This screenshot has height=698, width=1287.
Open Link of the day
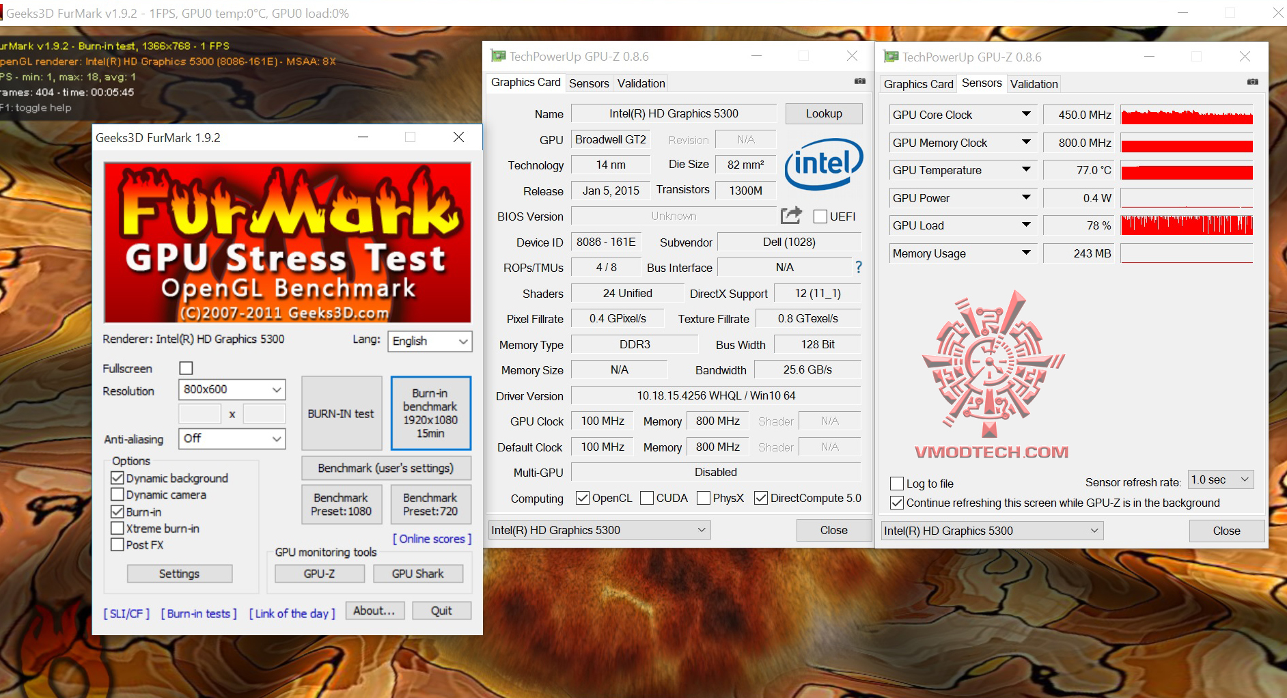pyautogui.click(x=292, y=613)
